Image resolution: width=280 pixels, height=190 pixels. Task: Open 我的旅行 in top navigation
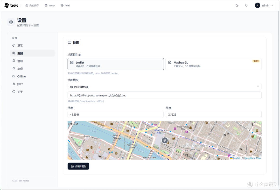tap(32, 5)
